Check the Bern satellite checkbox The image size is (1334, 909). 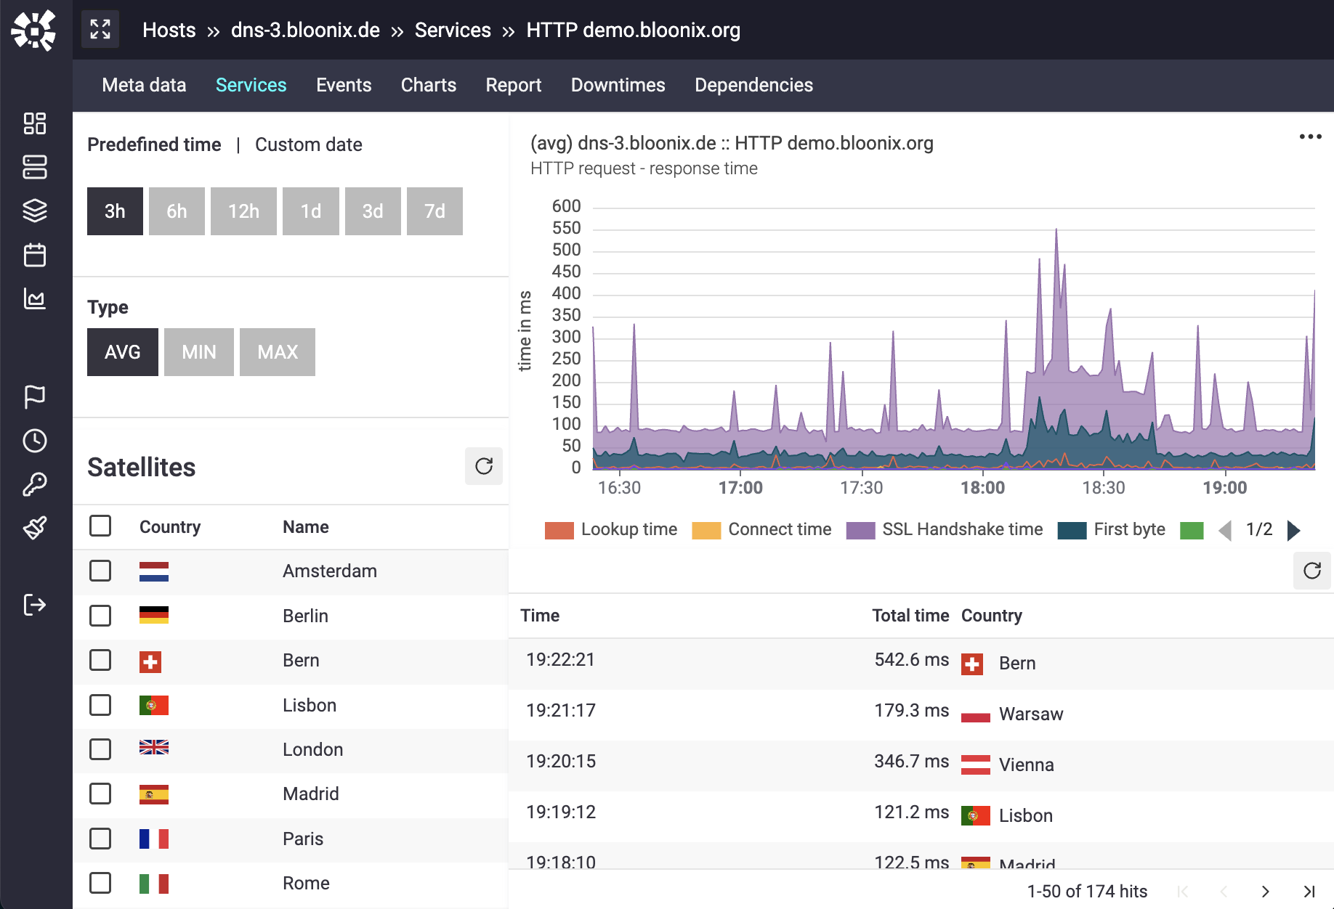click(x=100, y=660)
